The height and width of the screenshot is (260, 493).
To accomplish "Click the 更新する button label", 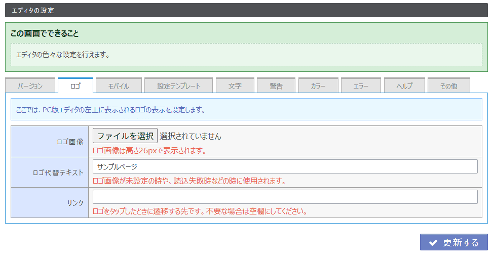I will click(460, 243).
